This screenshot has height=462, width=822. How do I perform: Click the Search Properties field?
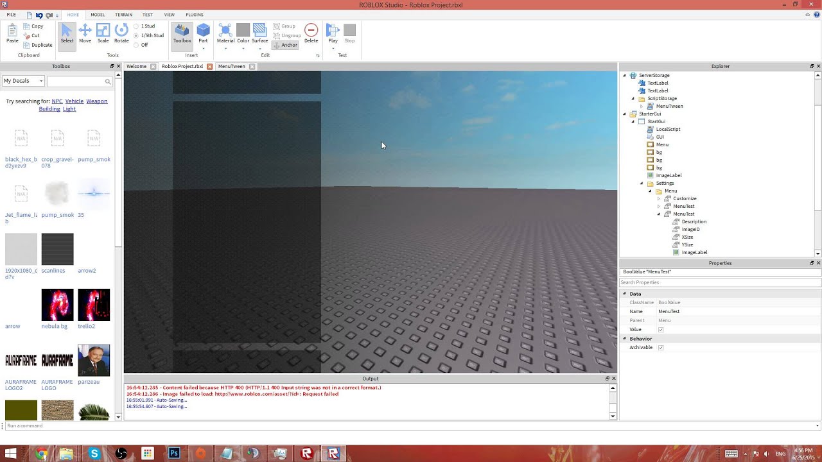click(x=720, y=282)
